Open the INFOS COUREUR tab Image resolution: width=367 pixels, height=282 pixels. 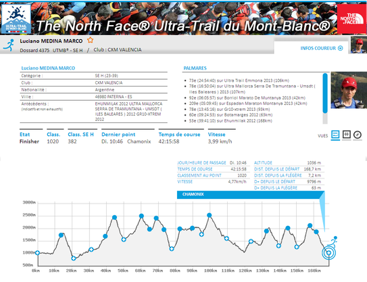[311, 48]
